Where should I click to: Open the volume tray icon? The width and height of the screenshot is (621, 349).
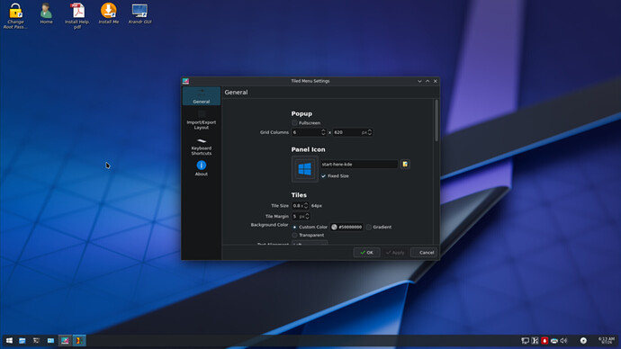point(564,341)
